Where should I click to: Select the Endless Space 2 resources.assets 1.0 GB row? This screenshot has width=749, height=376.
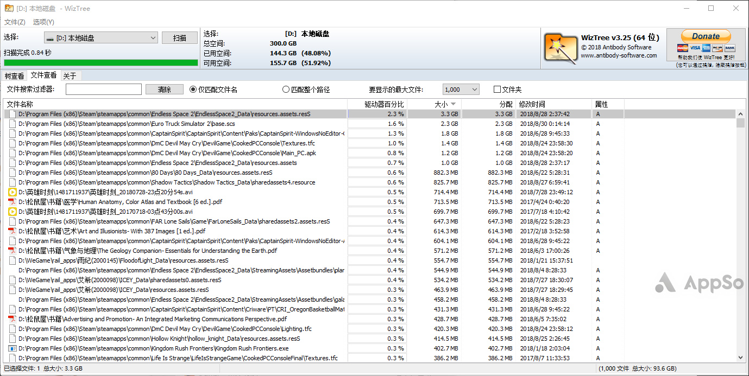click(370, 163)
